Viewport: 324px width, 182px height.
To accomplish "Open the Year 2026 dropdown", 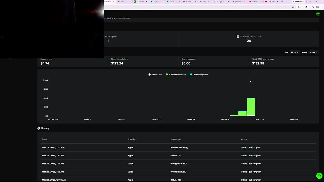I will click(x=294, y=52).
